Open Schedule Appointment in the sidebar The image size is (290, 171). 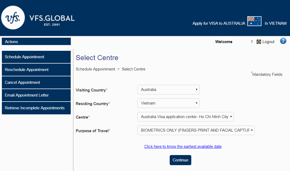point(36,57)
